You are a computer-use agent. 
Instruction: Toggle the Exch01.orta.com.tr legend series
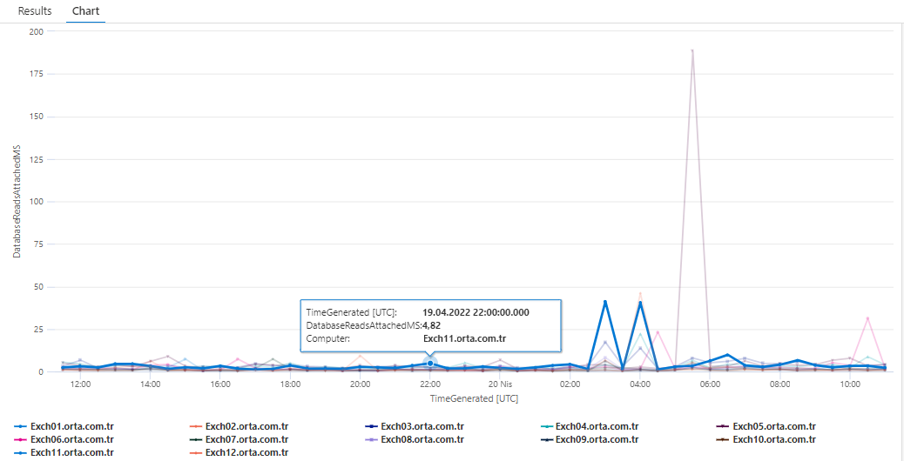[64, 426]
